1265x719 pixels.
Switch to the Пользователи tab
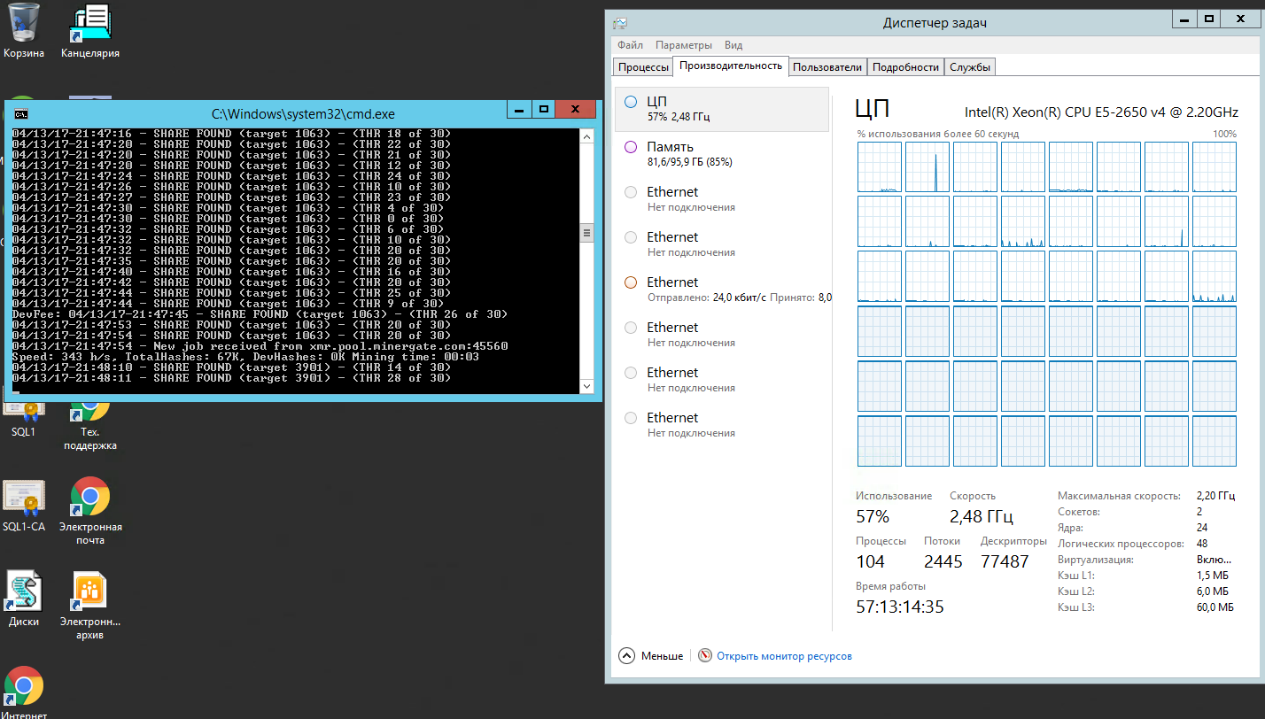[827, 67]
